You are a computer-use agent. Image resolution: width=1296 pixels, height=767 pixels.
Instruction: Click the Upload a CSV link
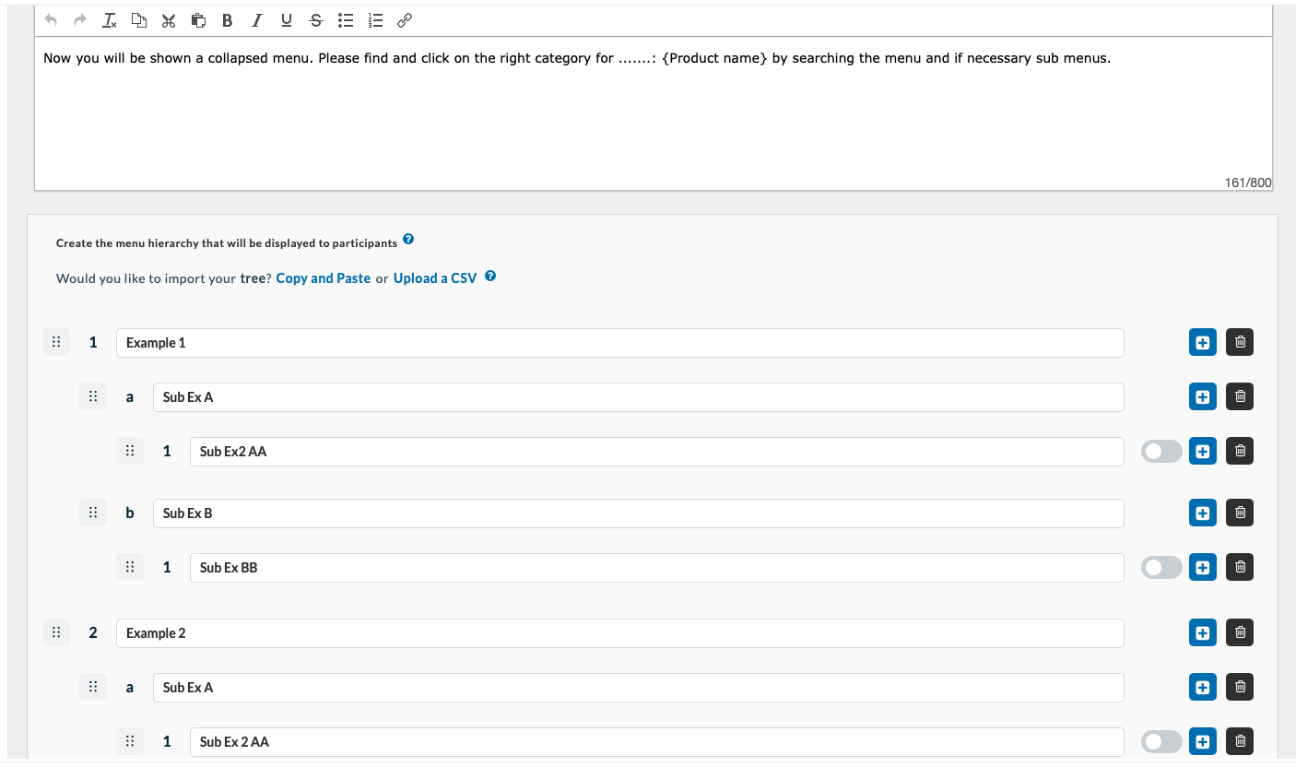(434, 278)
